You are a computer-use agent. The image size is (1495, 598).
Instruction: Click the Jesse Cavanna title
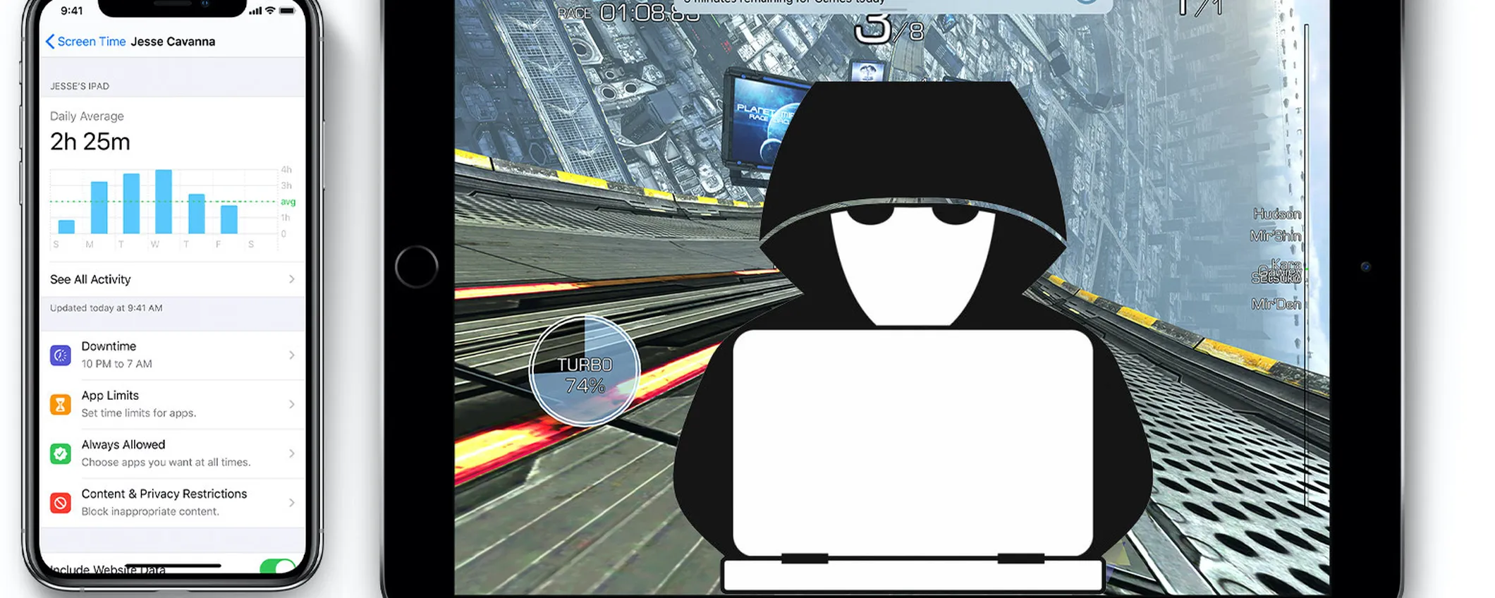pyautogui.click(x=173, y=42)
